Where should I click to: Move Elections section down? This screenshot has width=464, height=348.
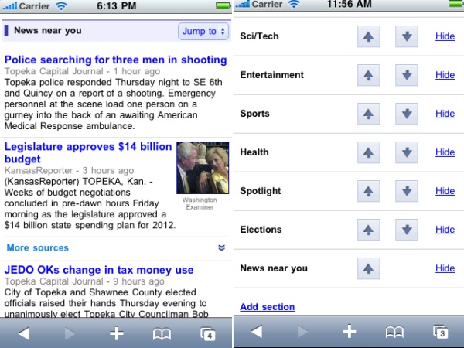coord(407,230)
